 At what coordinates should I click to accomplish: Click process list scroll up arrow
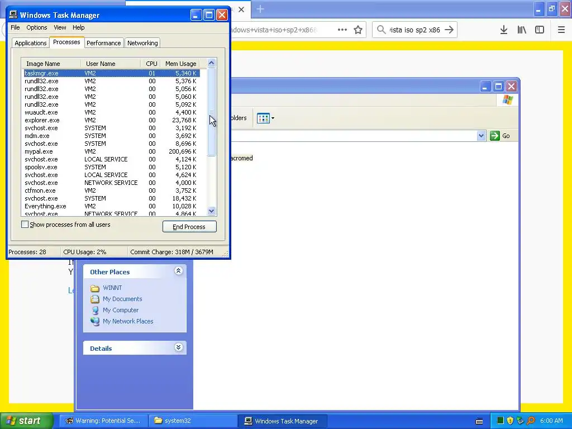click(x=211, y=63)
